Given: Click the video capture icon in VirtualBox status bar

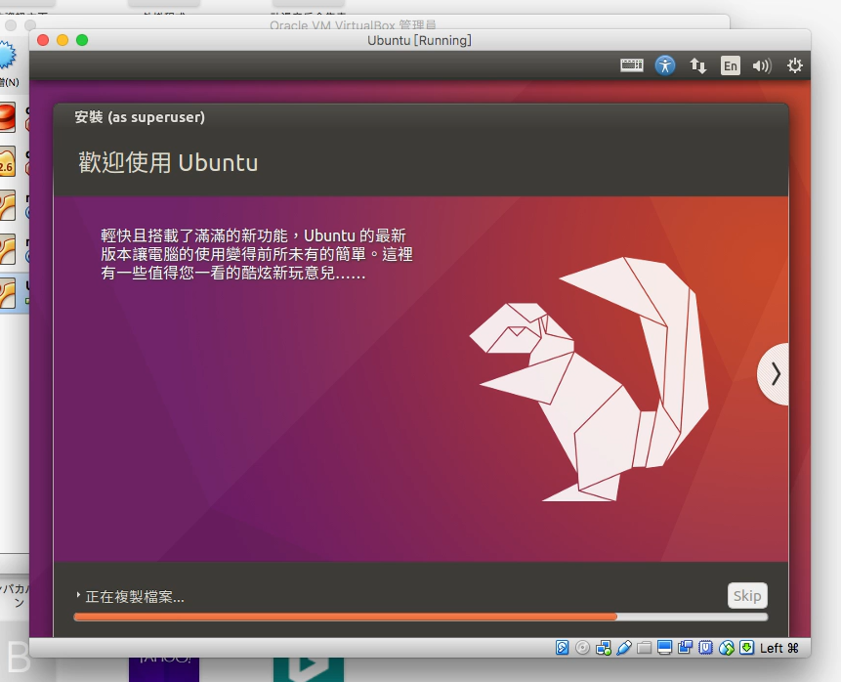Looking at the screenshot, I should [685, 648].
